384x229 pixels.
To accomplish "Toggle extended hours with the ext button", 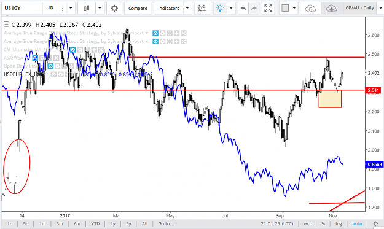I will [x=307, y=223].
